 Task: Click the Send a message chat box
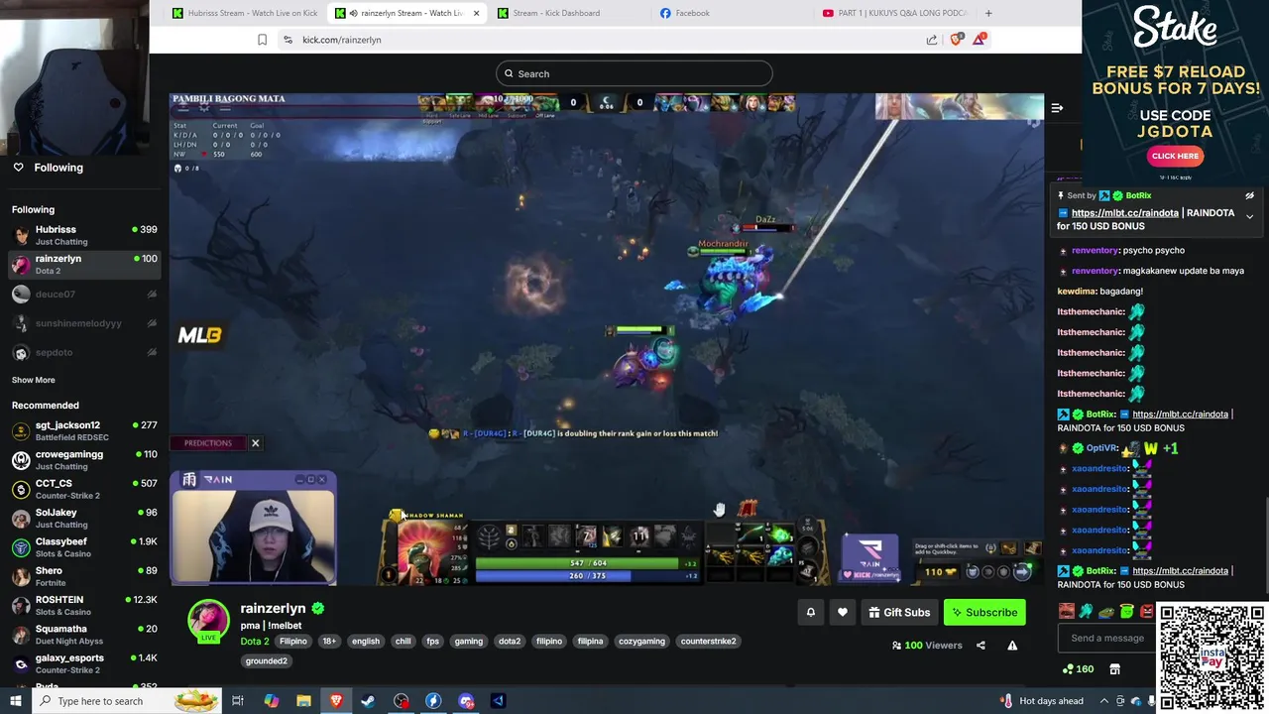click(1106, 638)
